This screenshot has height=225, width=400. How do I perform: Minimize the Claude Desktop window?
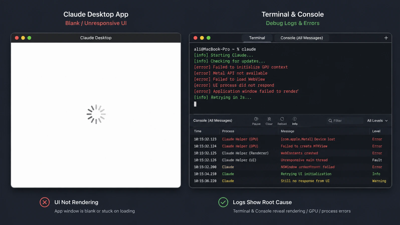tap(23, 38)
